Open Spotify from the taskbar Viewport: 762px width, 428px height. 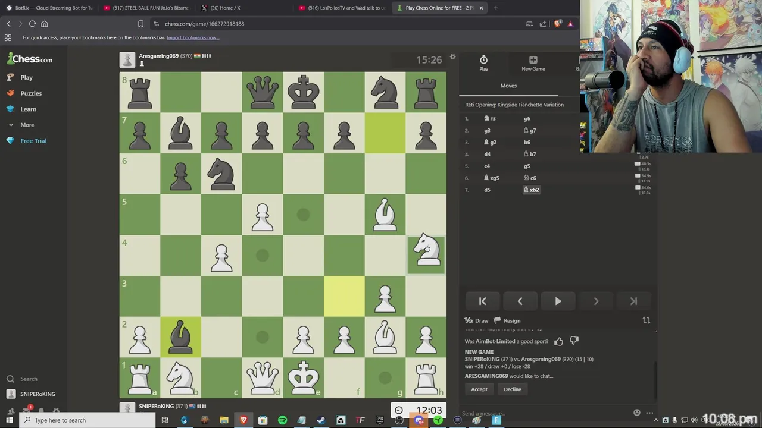pos(282,420)
